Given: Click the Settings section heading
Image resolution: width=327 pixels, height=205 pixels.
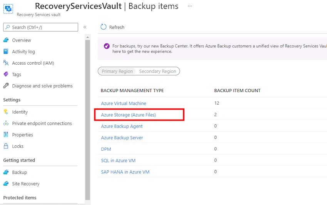Looking at the screenshot, I should click(x=12, y=100).
